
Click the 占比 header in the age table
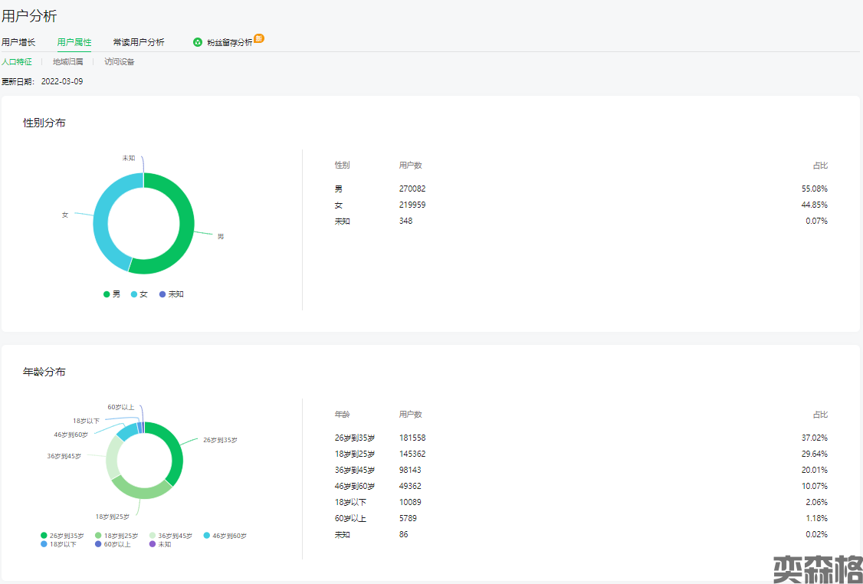point(819,415)
